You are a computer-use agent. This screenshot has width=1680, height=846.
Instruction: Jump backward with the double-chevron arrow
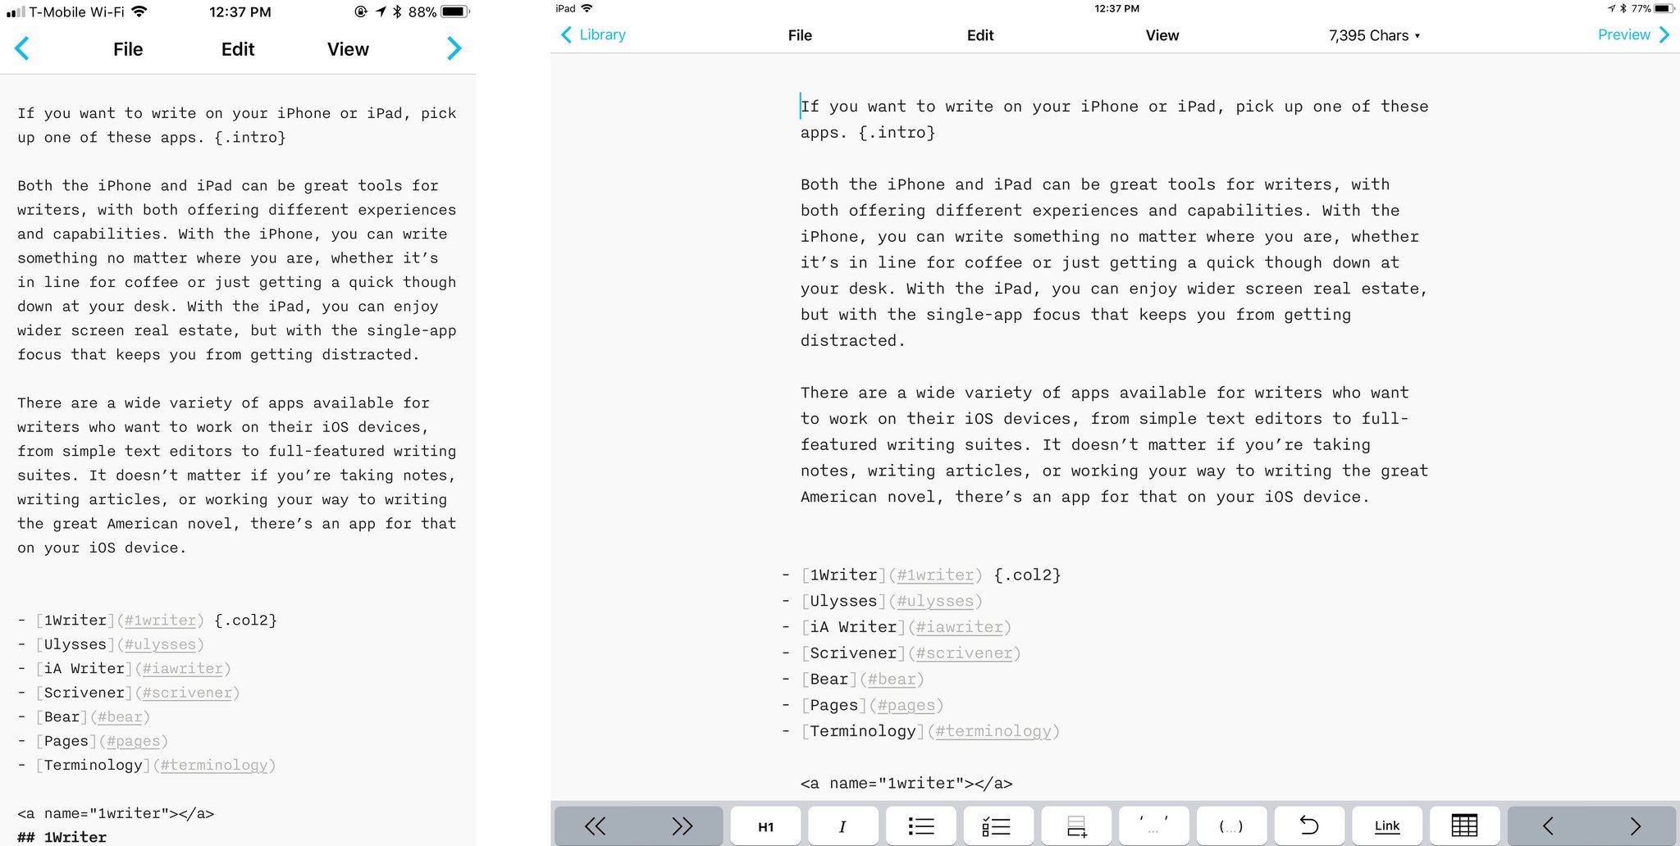595,826
